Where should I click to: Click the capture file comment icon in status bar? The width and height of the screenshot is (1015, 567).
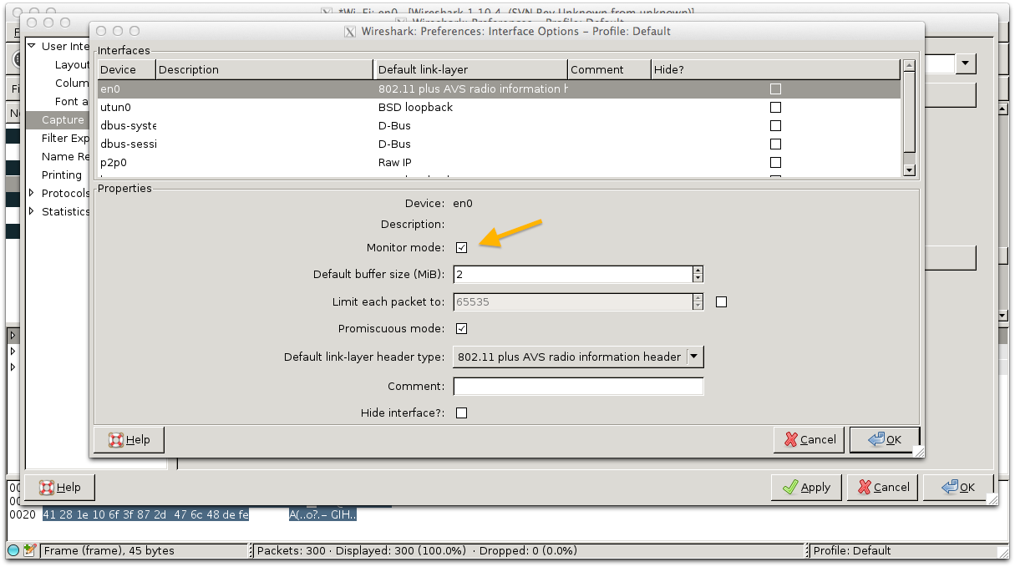pyautogui.click(x=30, y=550)
